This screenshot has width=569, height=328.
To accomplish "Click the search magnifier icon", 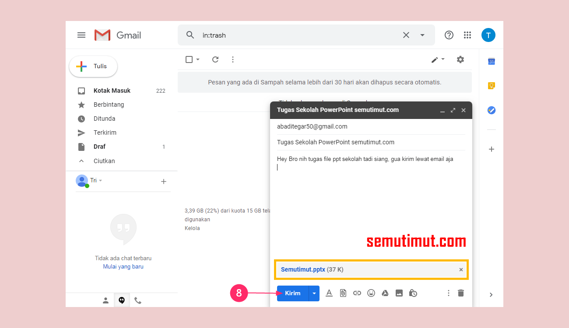I will (190, 35).
